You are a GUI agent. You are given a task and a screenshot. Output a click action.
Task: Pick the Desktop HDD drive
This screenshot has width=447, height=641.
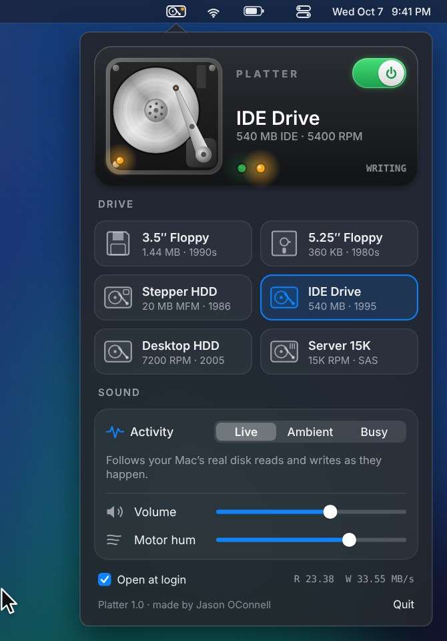click(173, 351)
